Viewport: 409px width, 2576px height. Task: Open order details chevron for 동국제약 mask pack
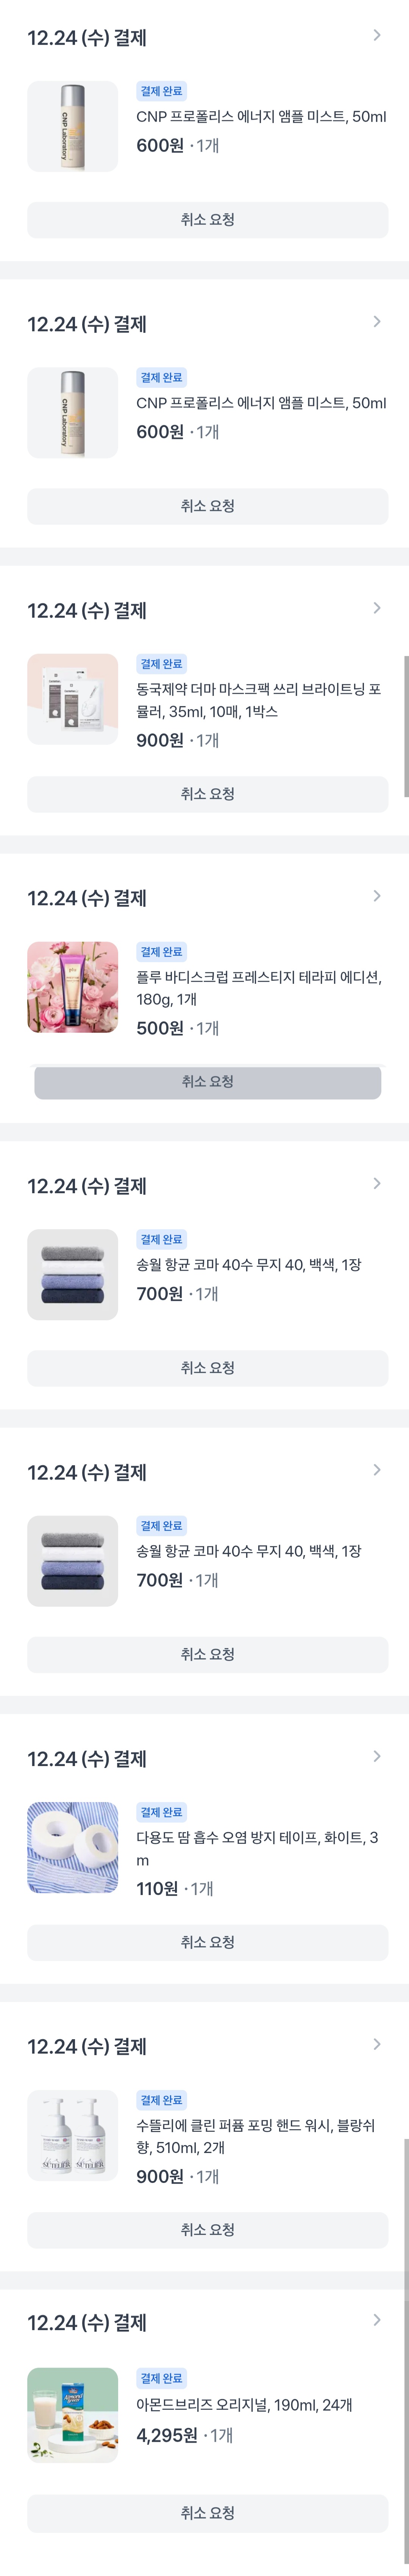pos(376,608)
